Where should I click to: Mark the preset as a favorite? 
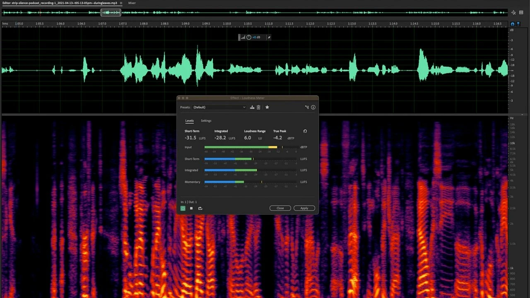coord(267,107)
